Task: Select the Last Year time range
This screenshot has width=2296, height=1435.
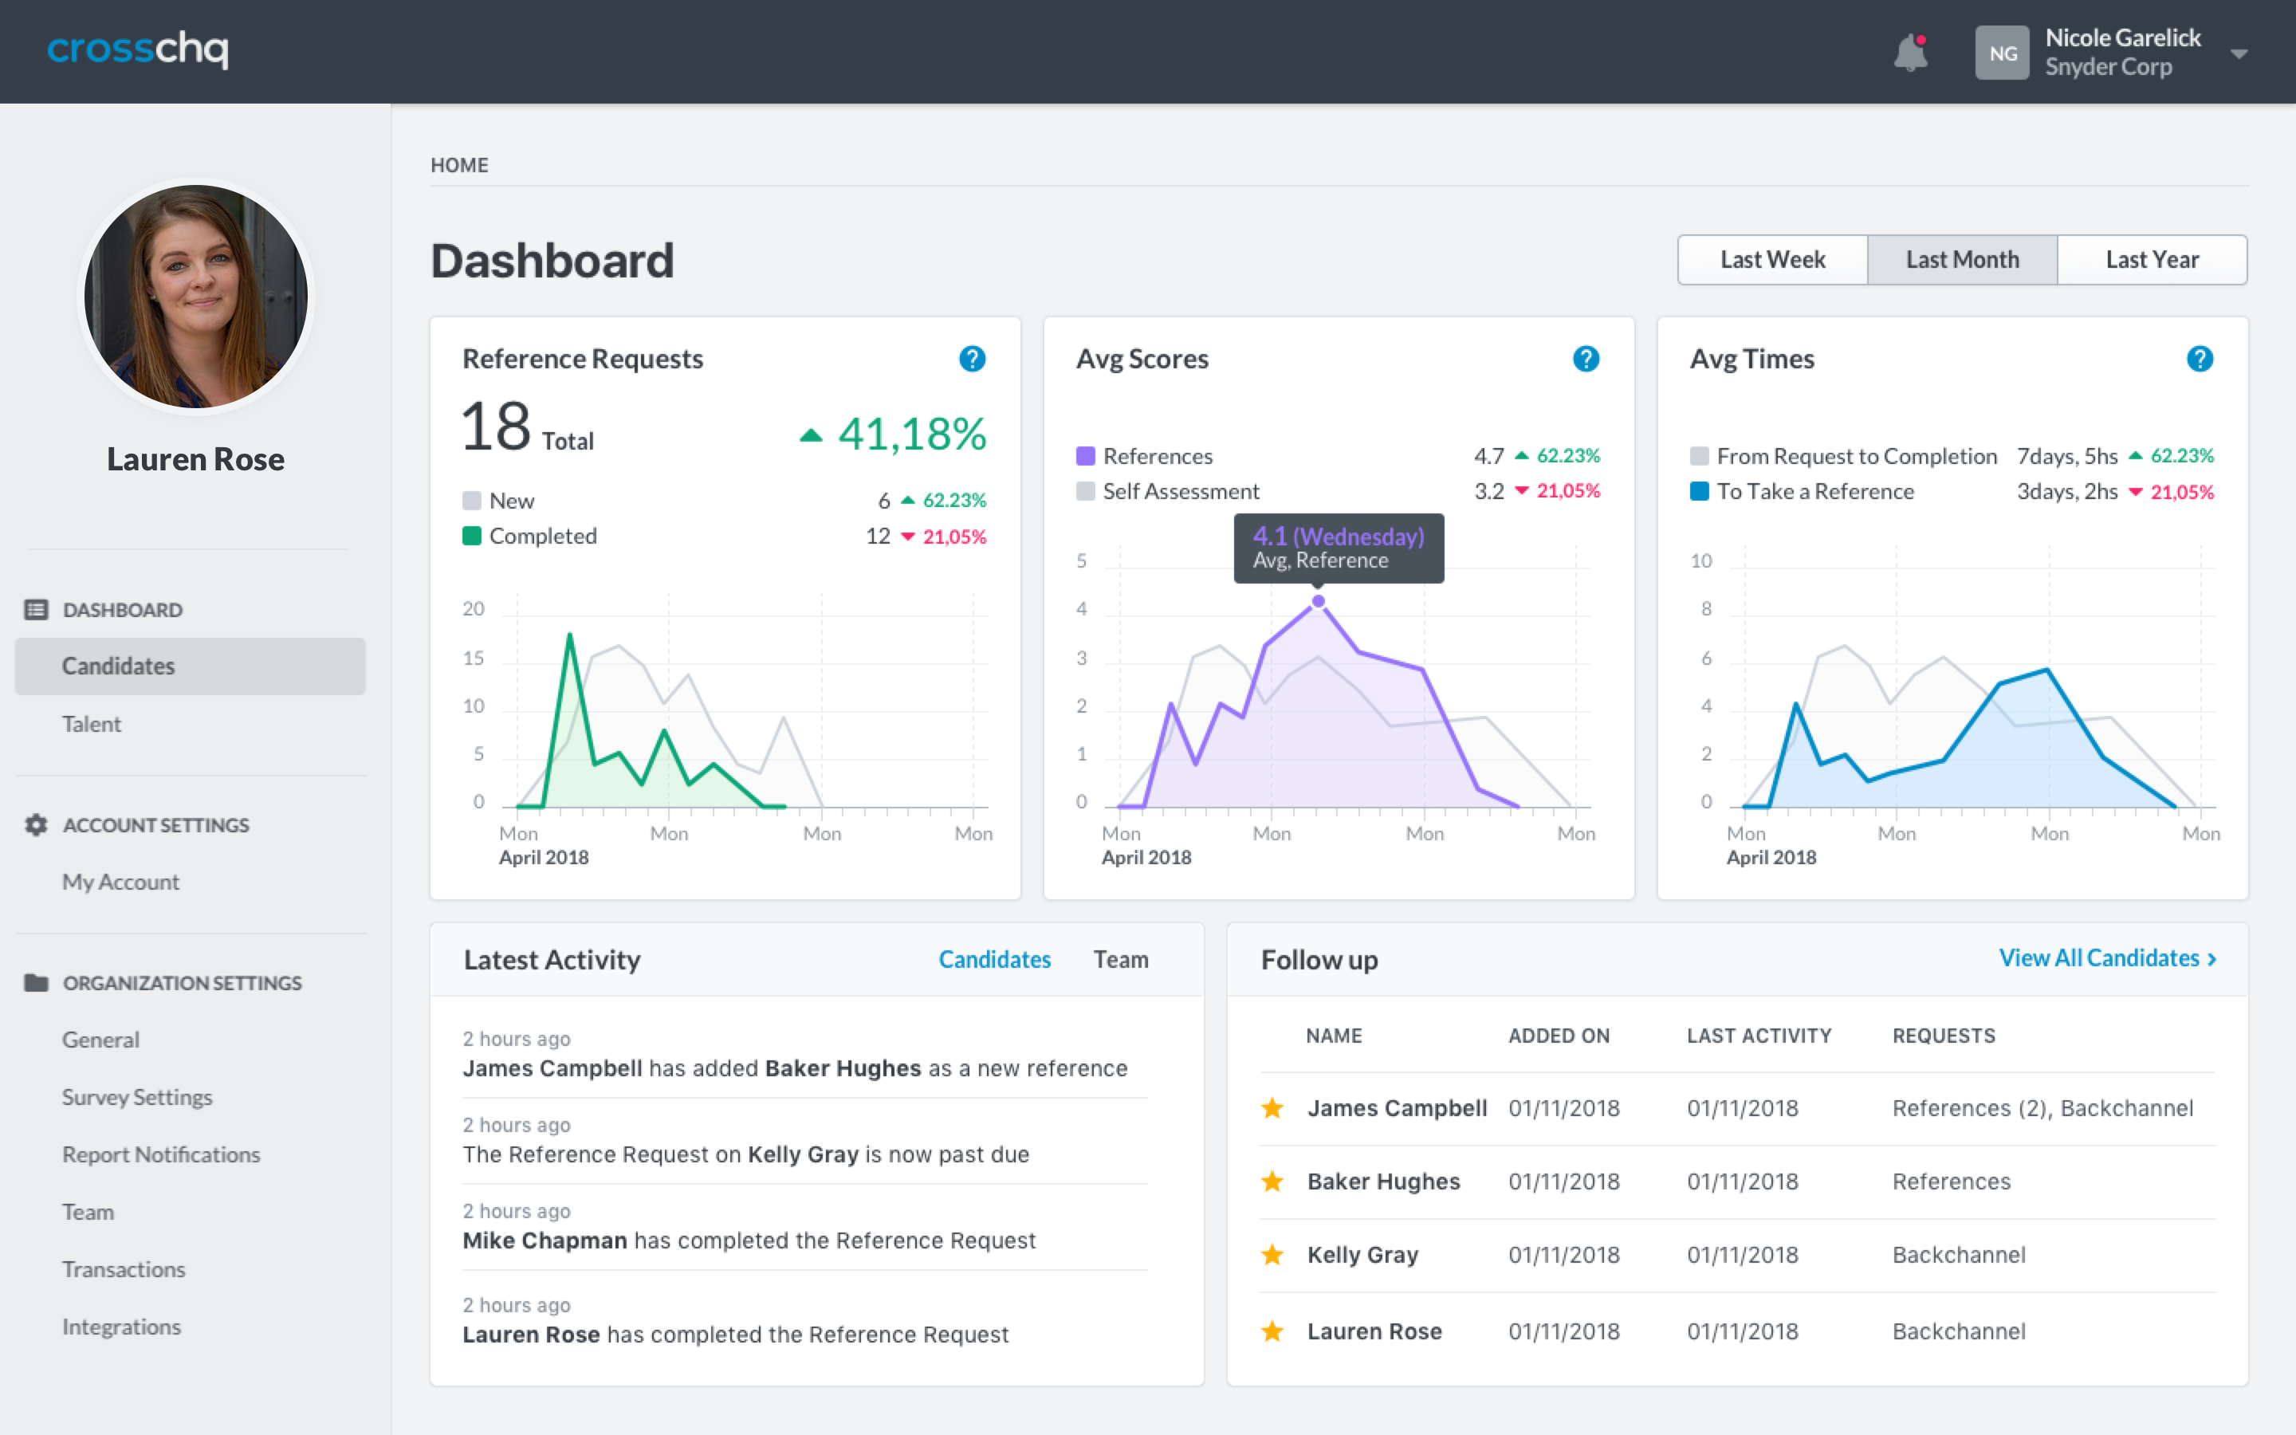Action: tap(2152, 260)
